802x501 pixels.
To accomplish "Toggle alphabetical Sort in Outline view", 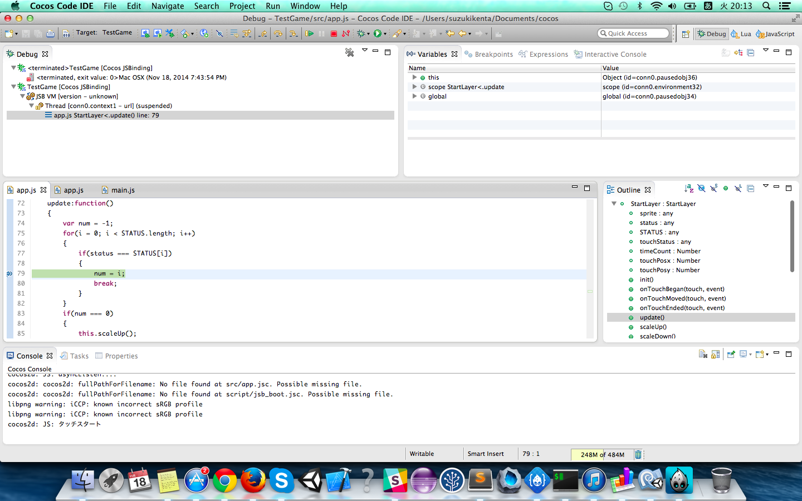I will 689,188.
